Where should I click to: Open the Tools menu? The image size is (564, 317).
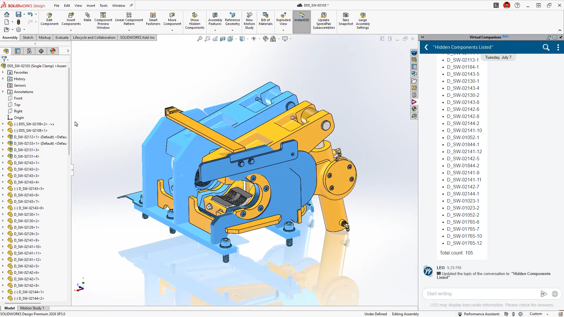pos(103,5)
